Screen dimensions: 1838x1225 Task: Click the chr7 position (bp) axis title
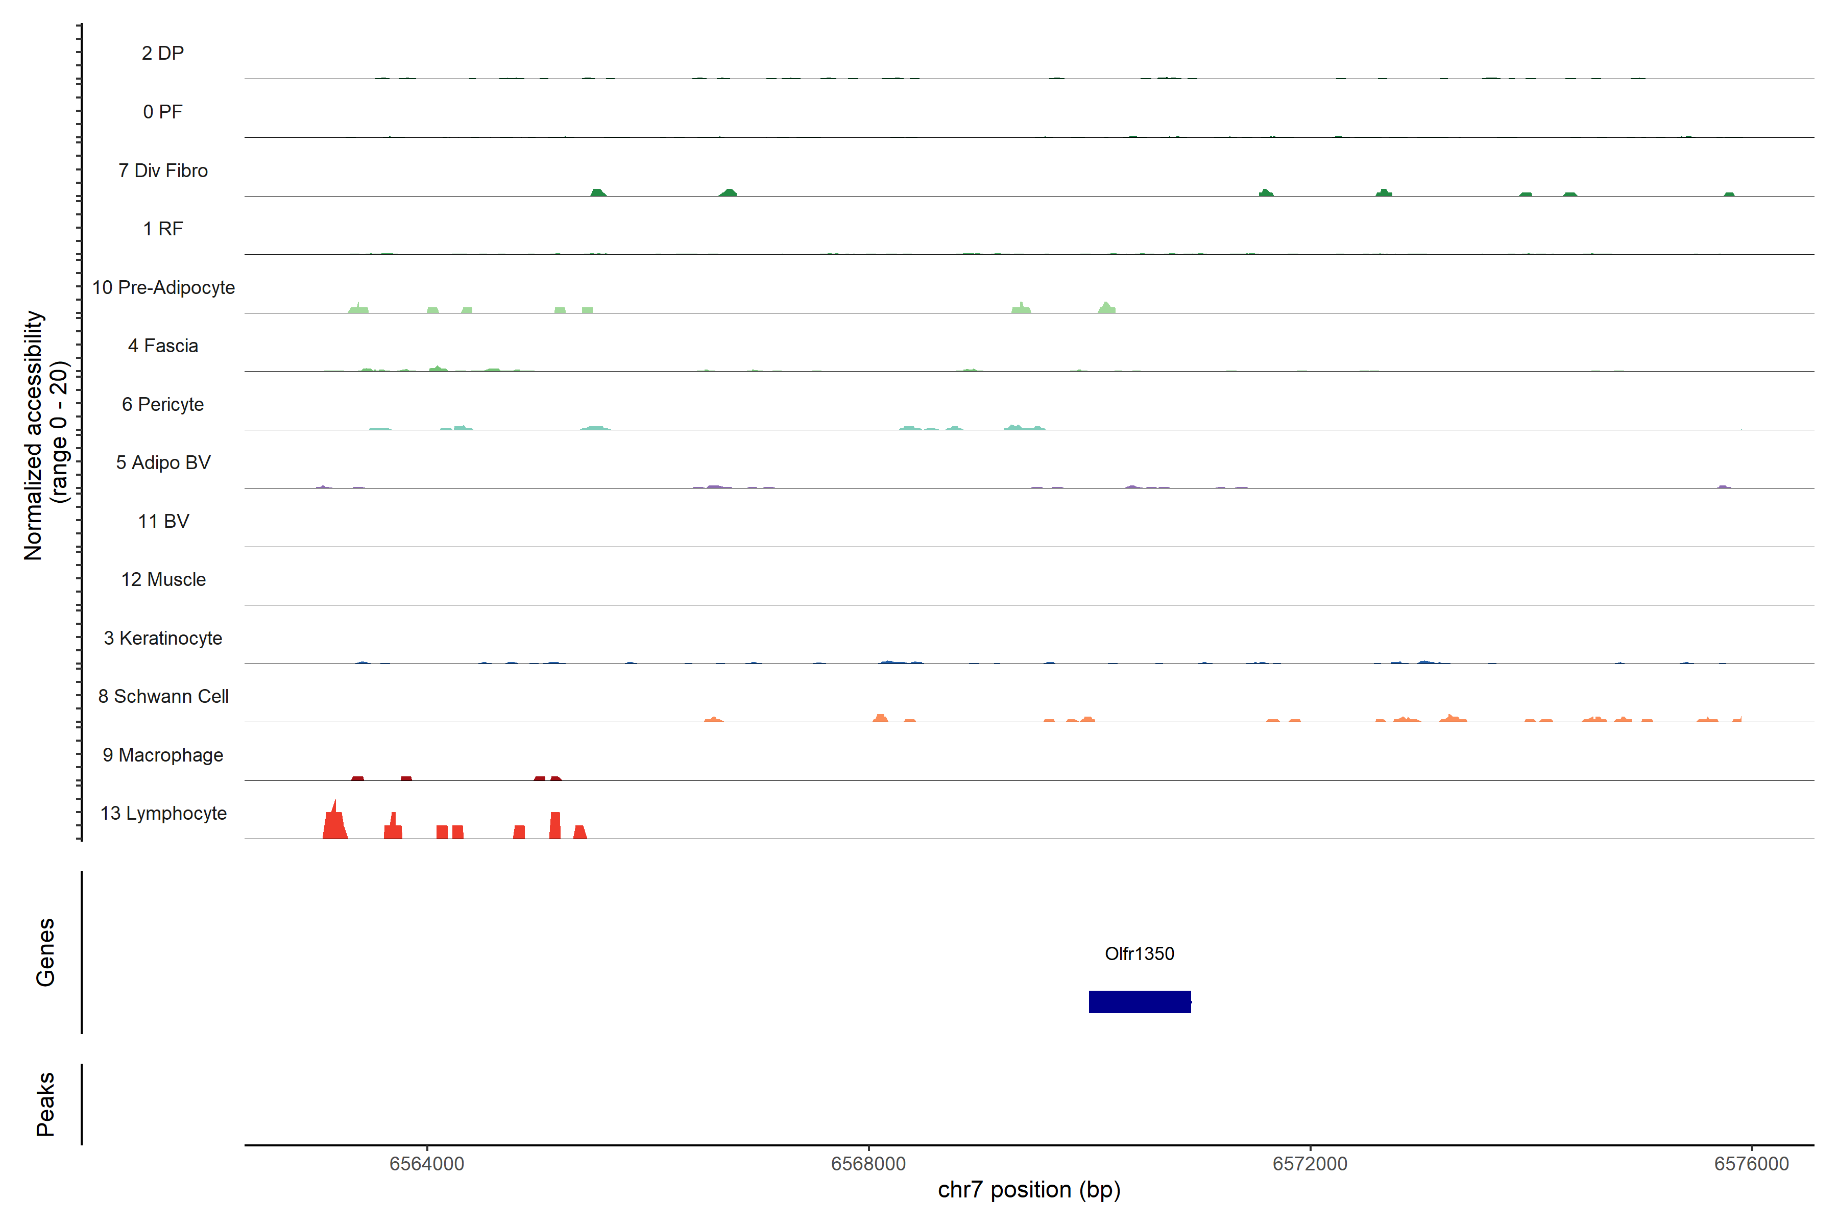click(x=1029, y=1190)
